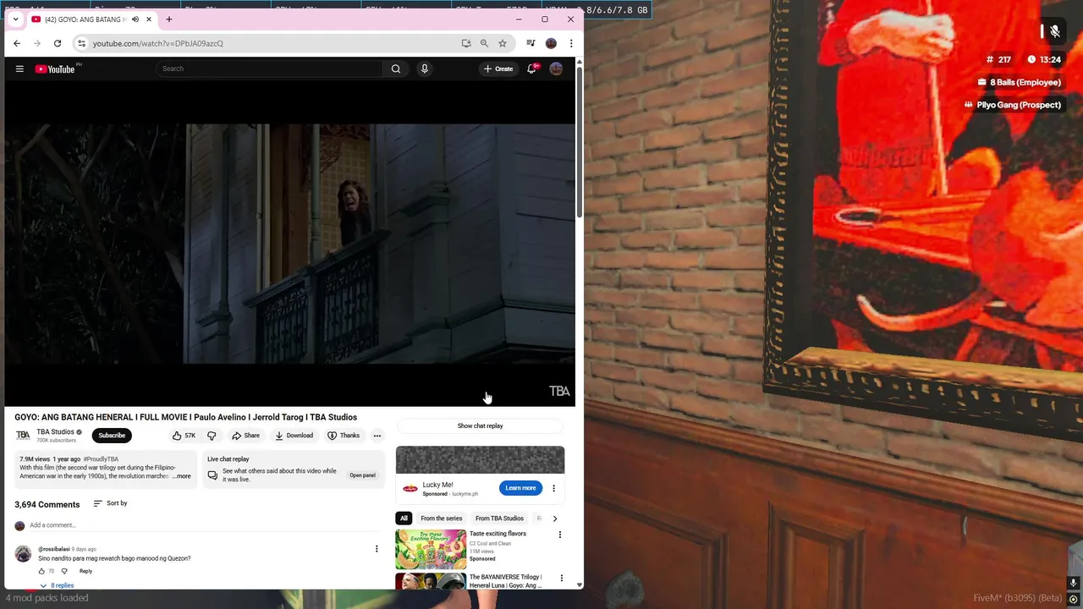Click the YouTube search input field
Screen dimensions: 1083x609
tap(271, 69)
